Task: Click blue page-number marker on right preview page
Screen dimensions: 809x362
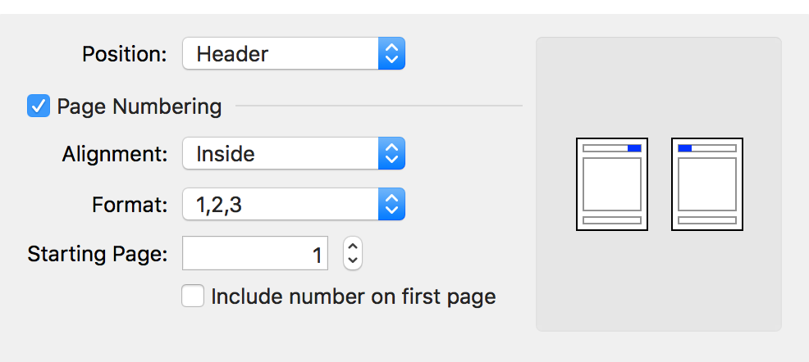Action: [685, 148]
